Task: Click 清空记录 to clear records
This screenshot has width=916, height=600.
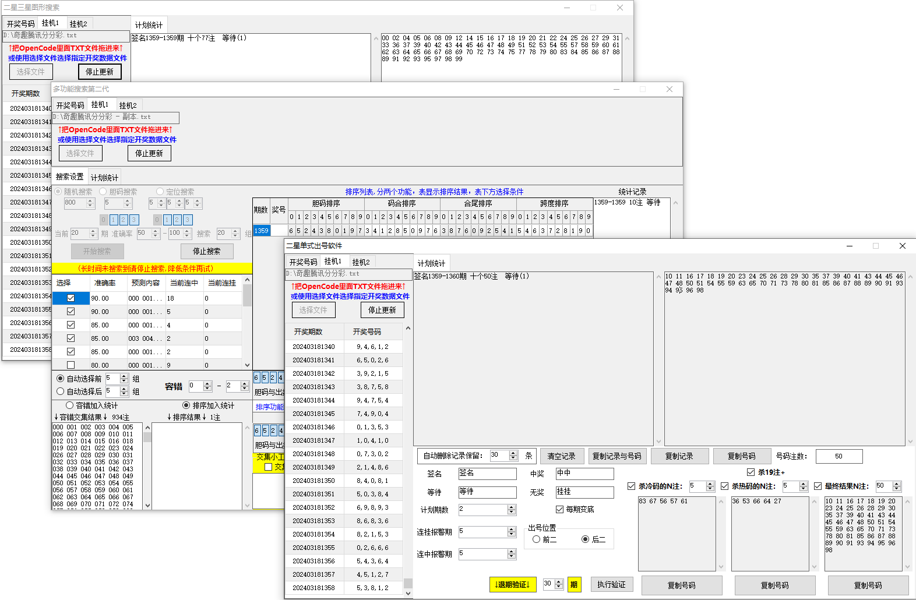Action: 561,456
